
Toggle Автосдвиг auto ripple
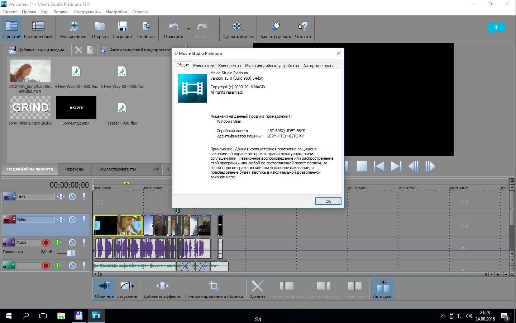(x=383, y=289)
